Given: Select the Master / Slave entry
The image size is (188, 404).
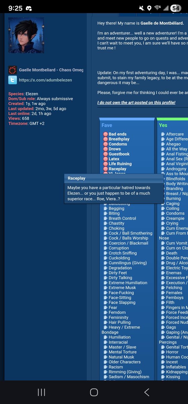Looking at the screenshot, I should (x=122, y=347).
